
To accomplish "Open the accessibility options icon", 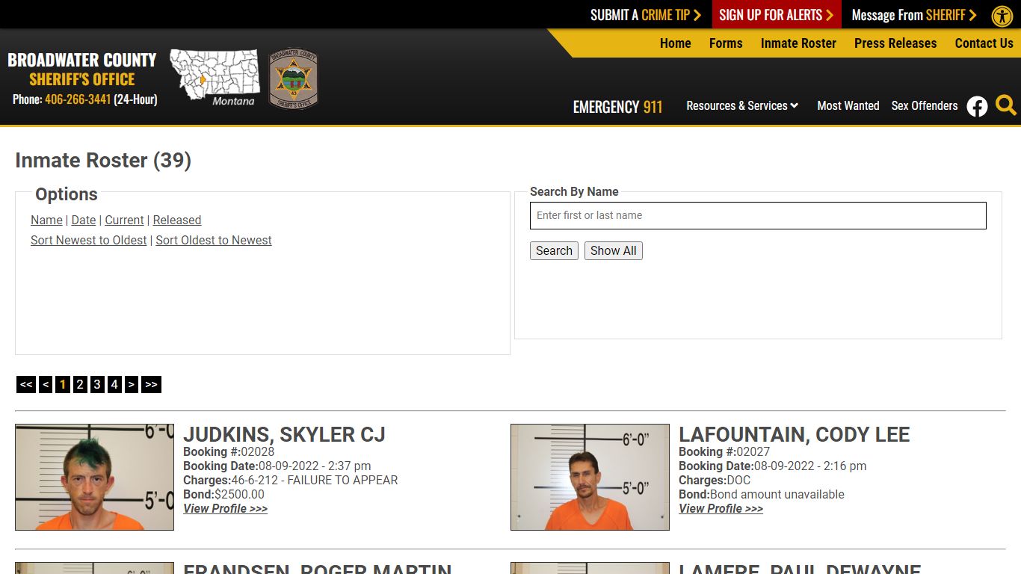I will (x=1002, y=16).
